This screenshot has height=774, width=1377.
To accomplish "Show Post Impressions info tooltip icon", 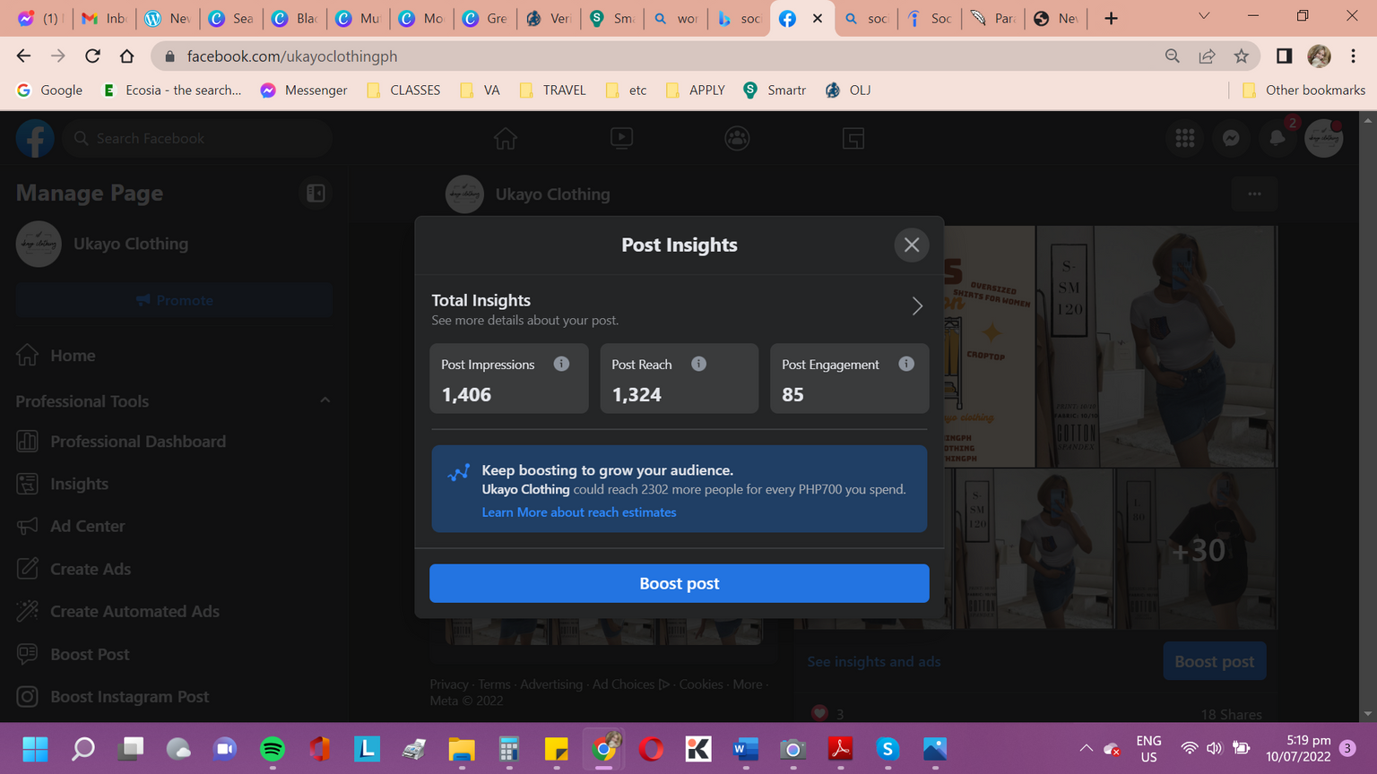I will [561, 364].
